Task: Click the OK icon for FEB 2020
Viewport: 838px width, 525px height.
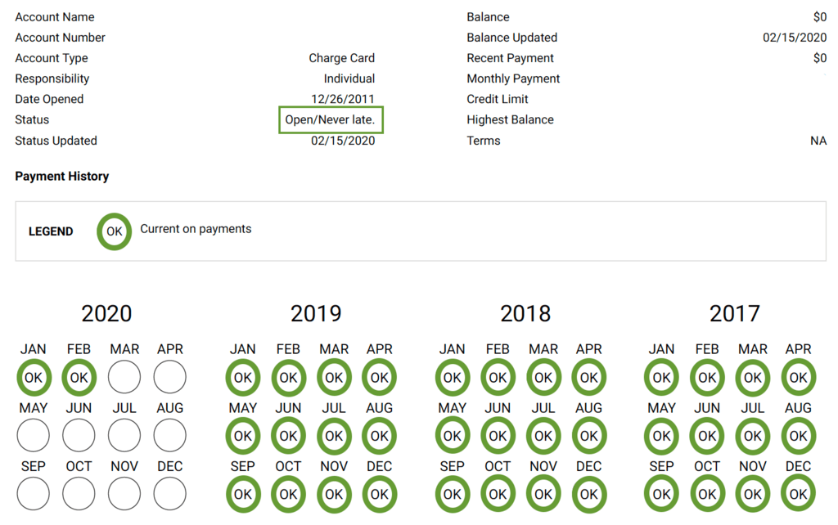Action: (x=79, y=377)
